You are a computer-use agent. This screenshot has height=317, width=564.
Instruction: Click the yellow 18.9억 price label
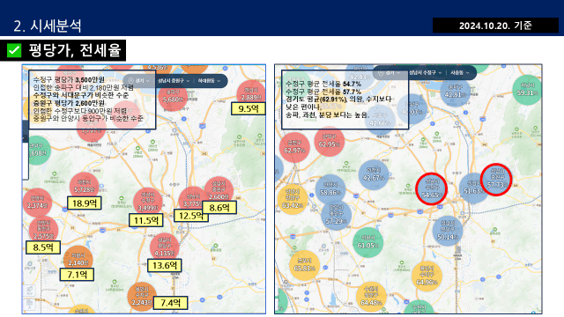tap(85, 203)
